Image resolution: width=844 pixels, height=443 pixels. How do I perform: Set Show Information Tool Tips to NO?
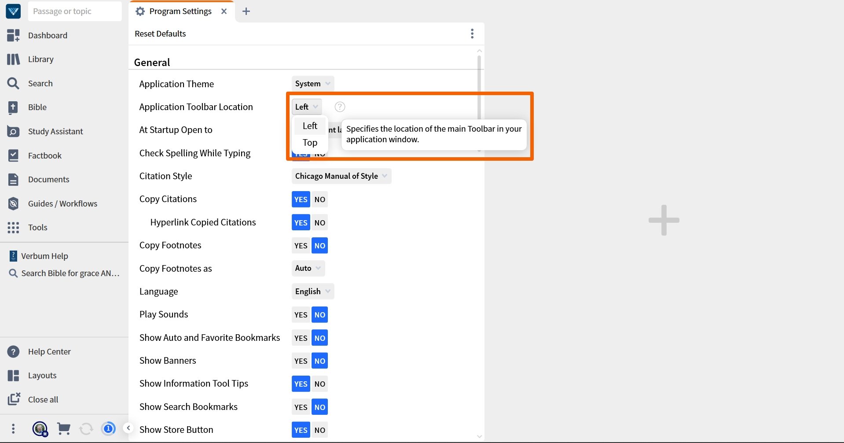pos(320,384)
